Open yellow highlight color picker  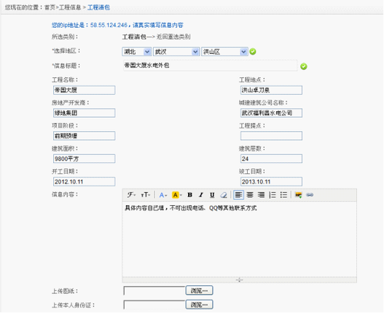click(x=177, y=195)
